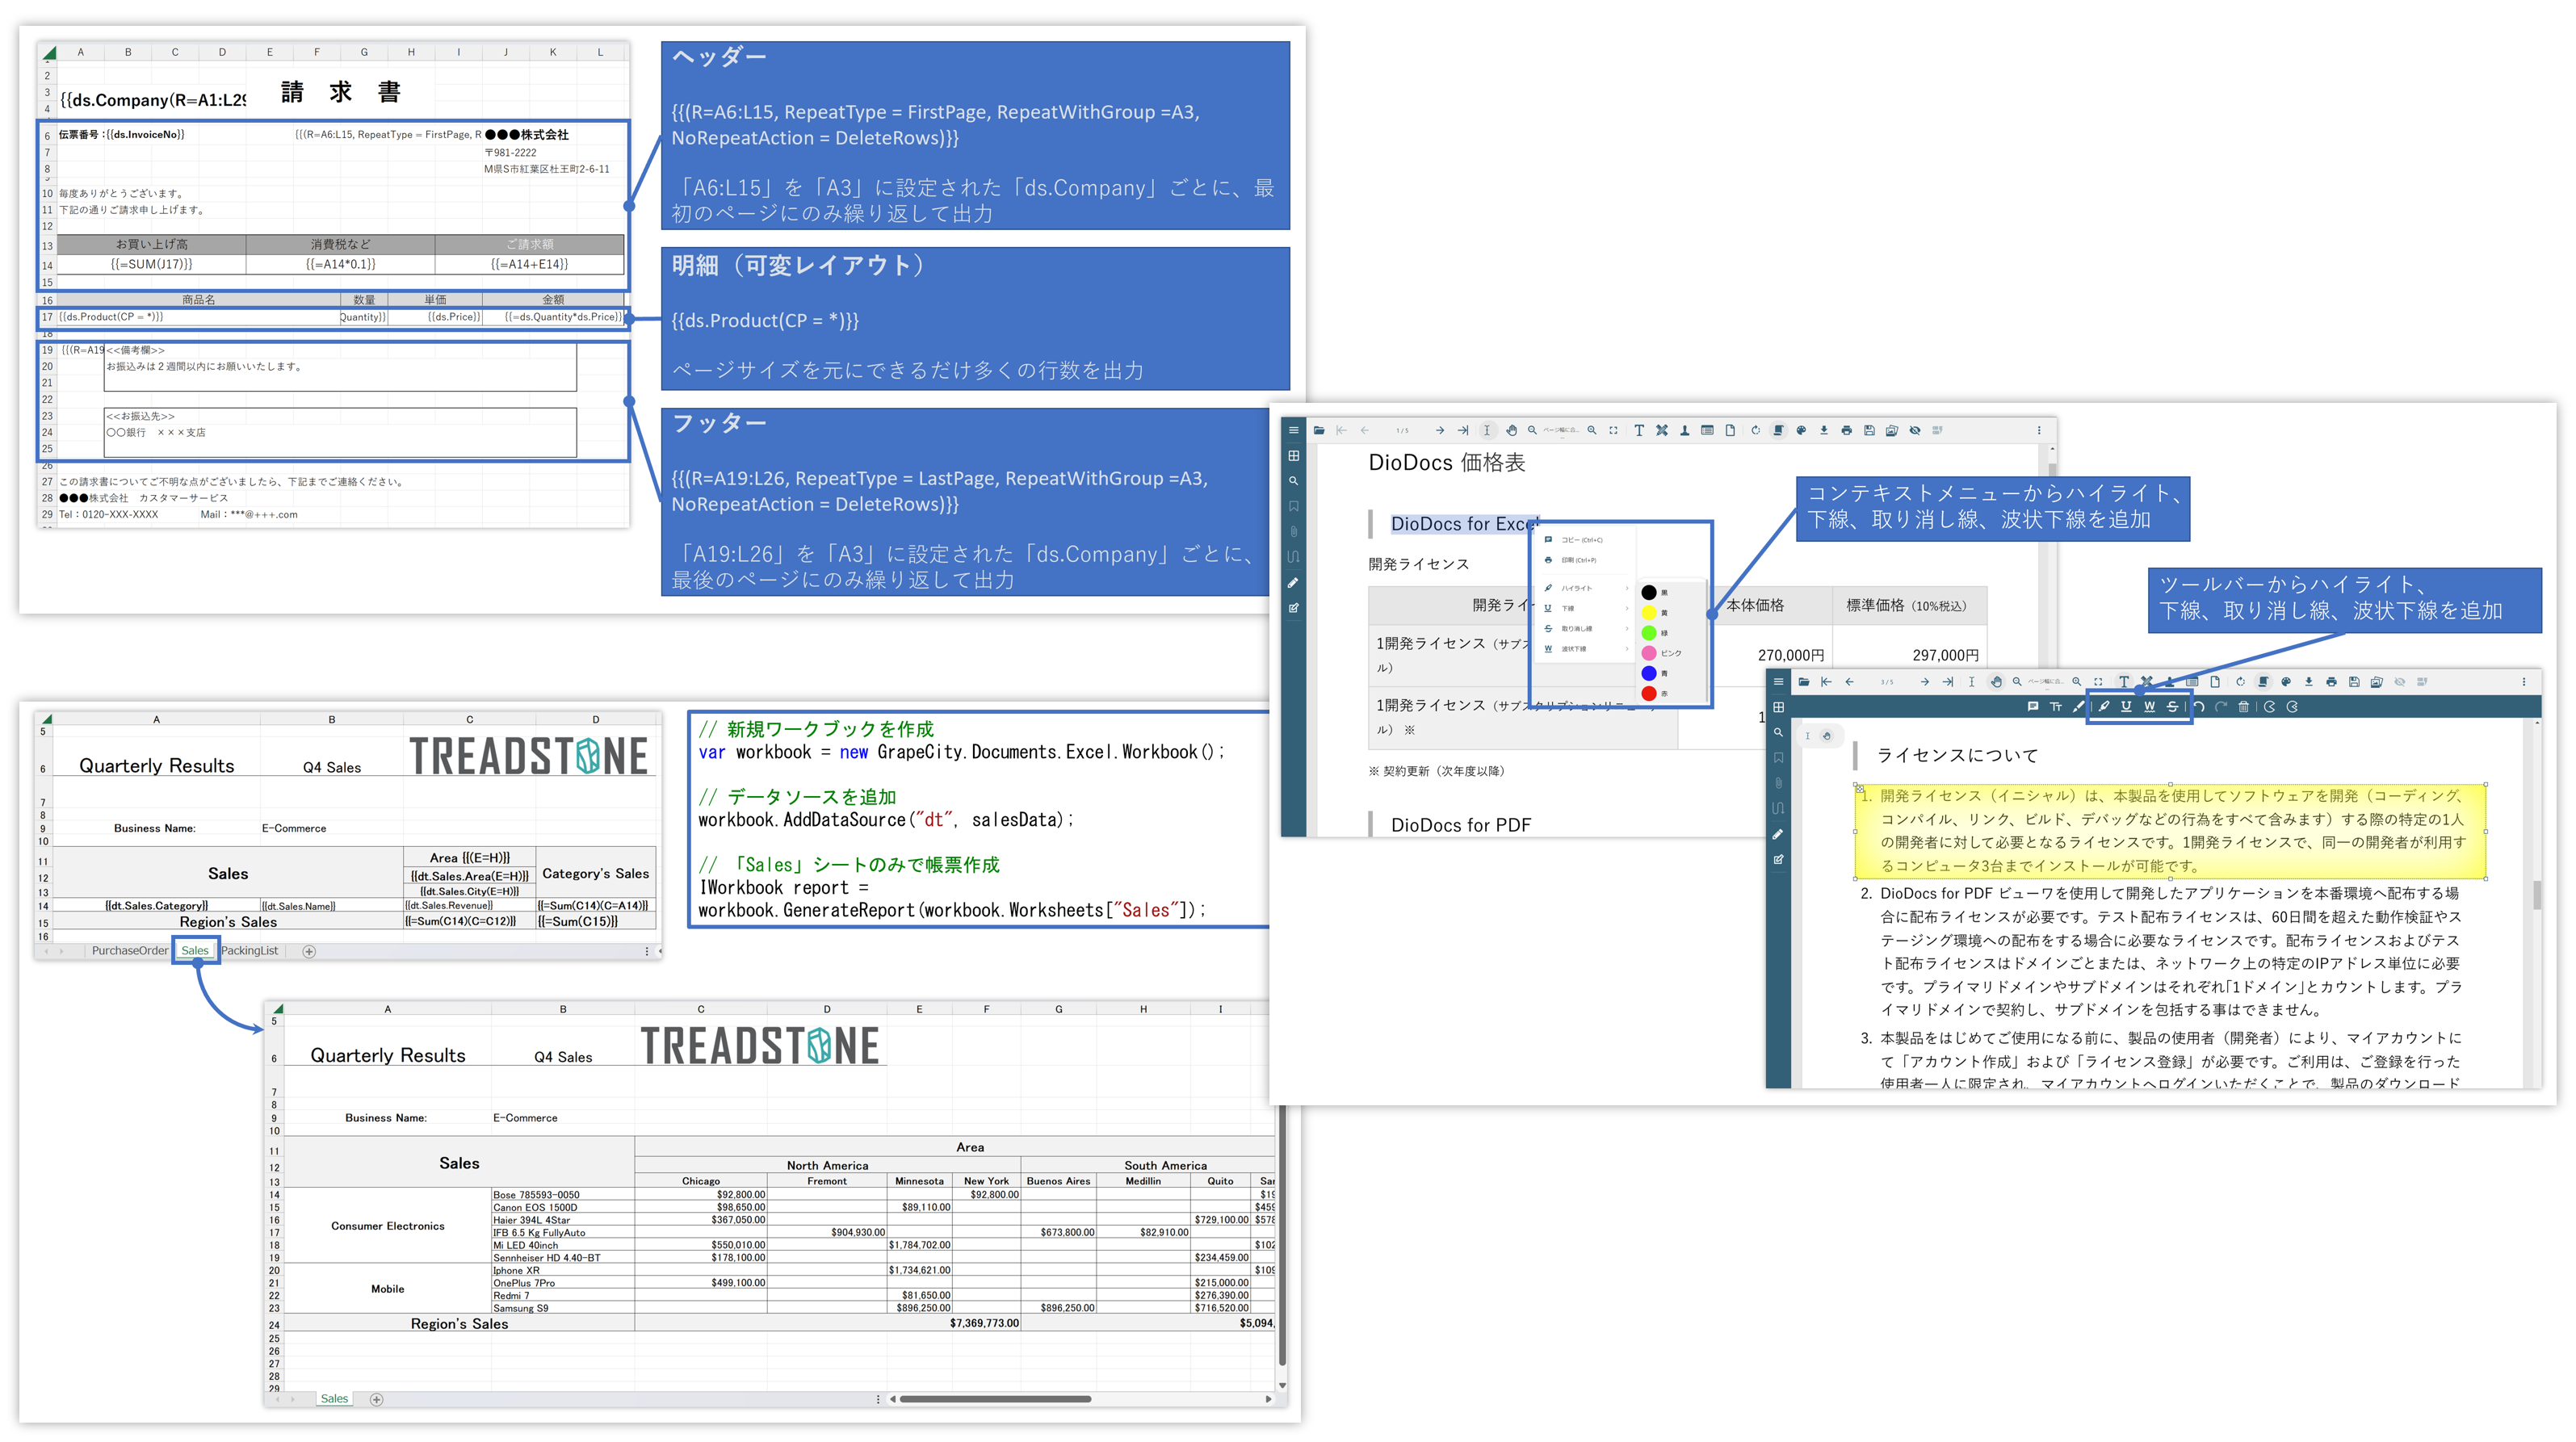Click the highlighted yellow paragraph annotation
The height and width of the screenshot is (1442, 2576).
pyautogui.click(x=2170, y=831)
